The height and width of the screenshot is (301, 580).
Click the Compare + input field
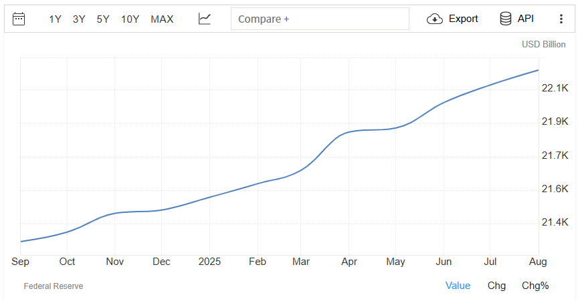[320, 19]
